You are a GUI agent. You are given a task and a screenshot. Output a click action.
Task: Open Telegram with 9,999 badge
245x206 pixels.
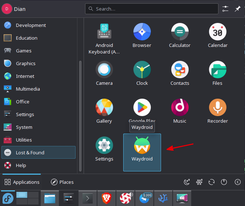coord(145,198)
